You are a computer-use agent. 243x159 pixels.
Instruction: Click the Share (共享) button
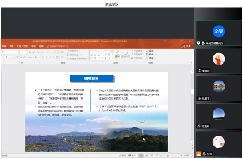(186, 46)
